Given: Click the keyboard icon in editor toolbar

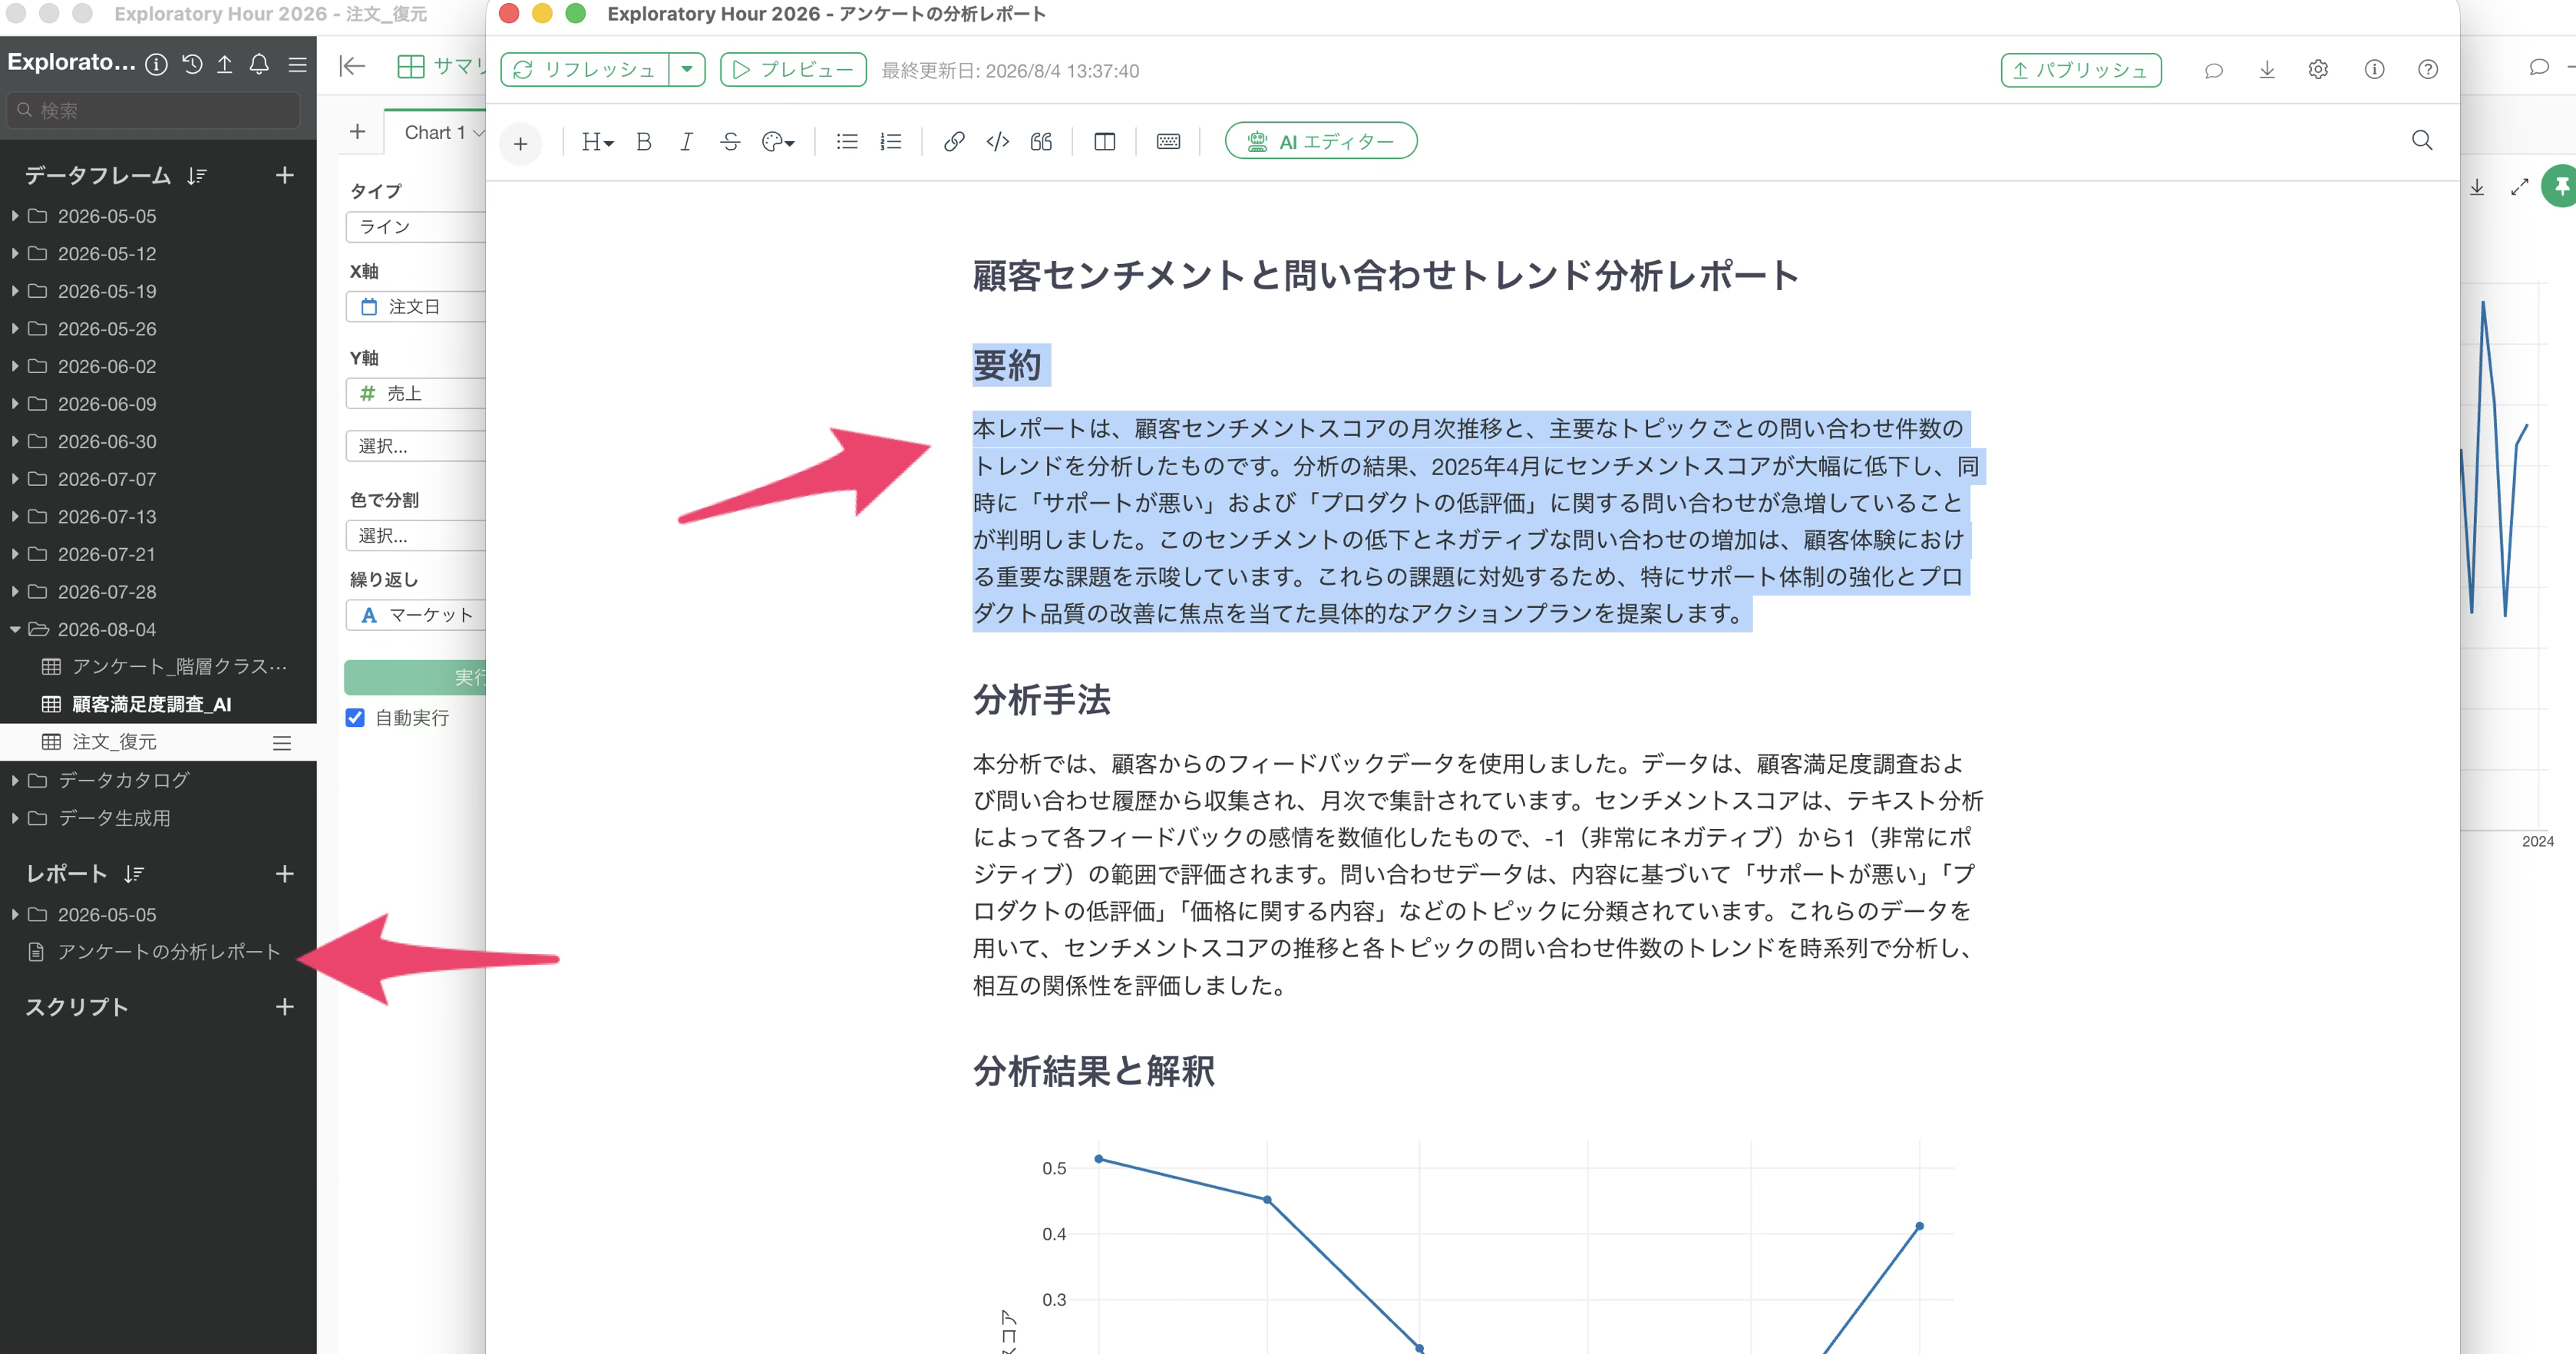Looking at the screenshot, I should [x=1168, y=142].
